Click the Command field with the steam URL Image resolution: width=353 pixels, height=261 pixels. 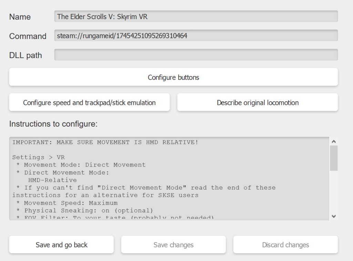coord(196,35)
